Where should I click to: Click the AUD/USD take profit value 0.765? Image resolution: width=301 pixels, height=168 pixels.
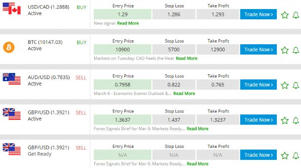(x=218, y=85)
